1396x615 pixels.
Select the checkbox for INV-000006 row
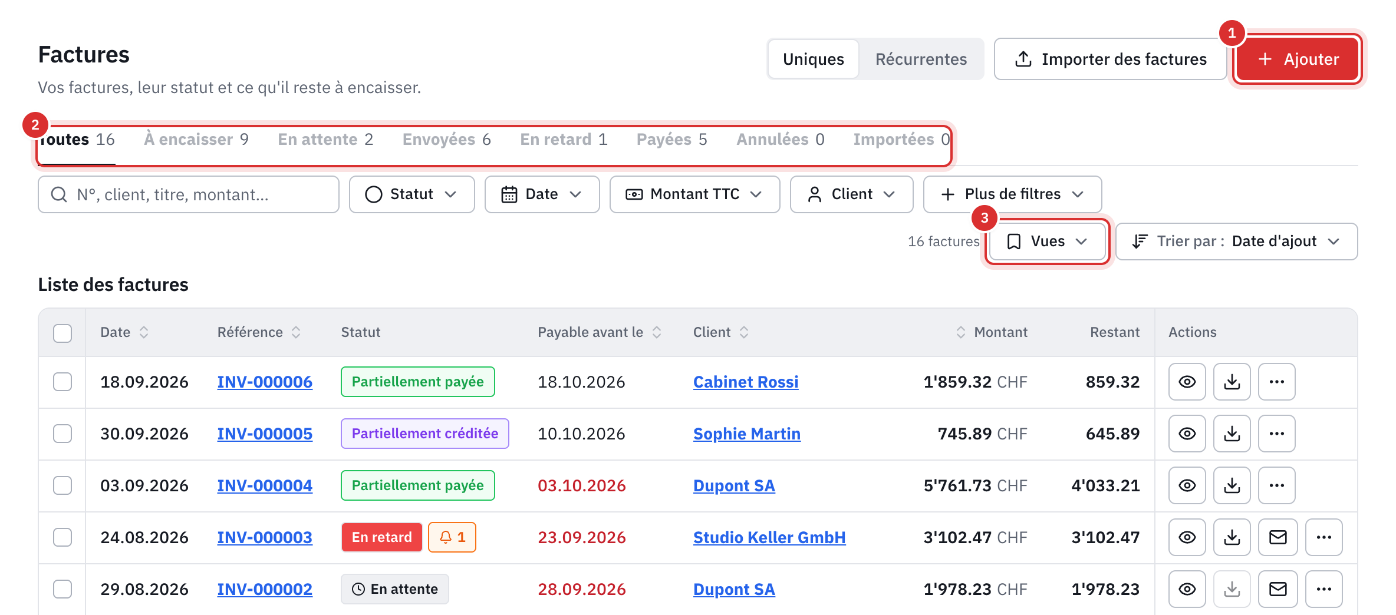[x=62, y=382]
